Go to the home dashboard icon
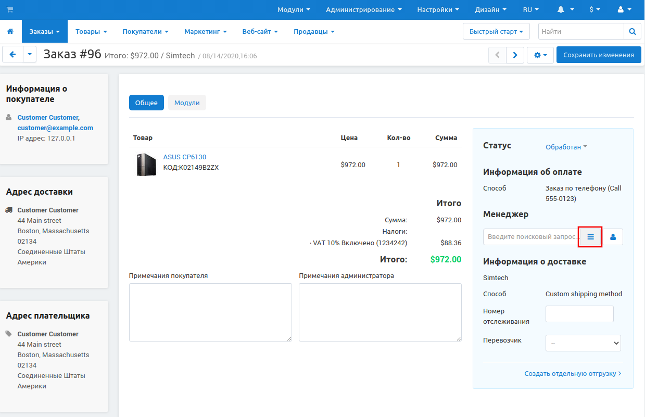645x417 pixels. click(10, 32)
